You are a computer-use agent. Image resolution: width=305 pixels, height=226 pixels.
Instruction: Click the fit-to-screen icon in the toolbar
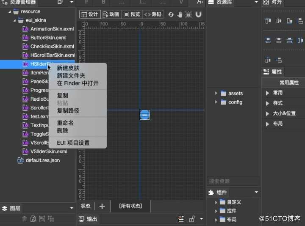pyautogui.click(x=189, y=14)
